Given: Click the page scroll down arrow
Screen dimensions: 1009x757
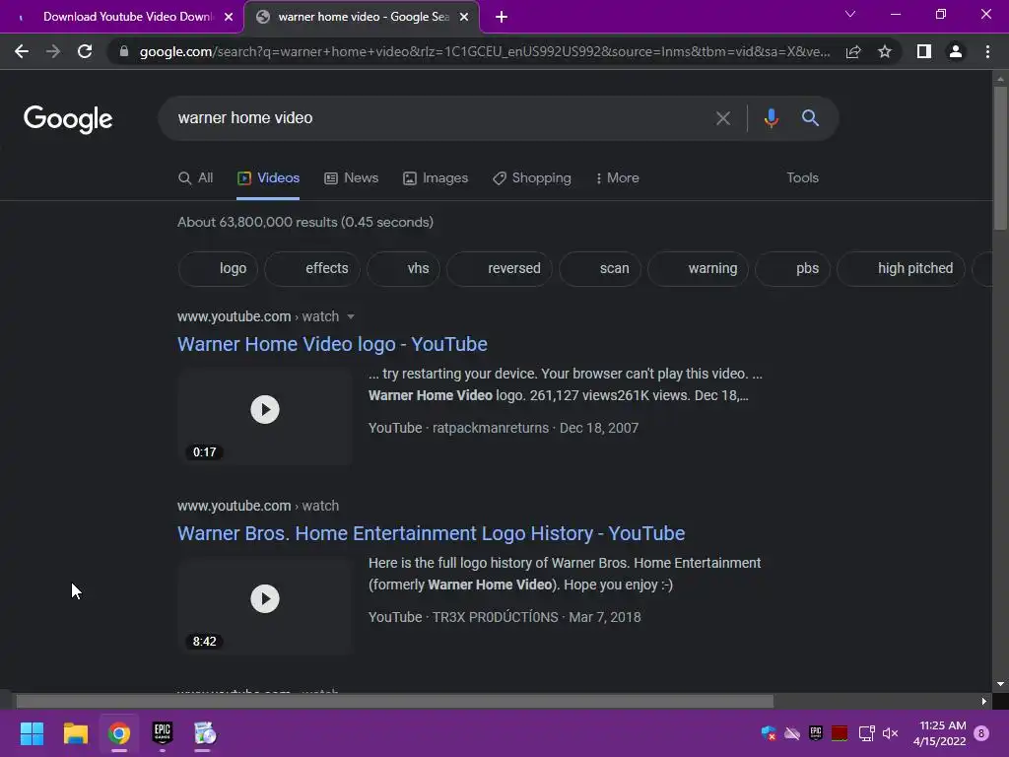Looking at the screenshot, I should 1000,684.
